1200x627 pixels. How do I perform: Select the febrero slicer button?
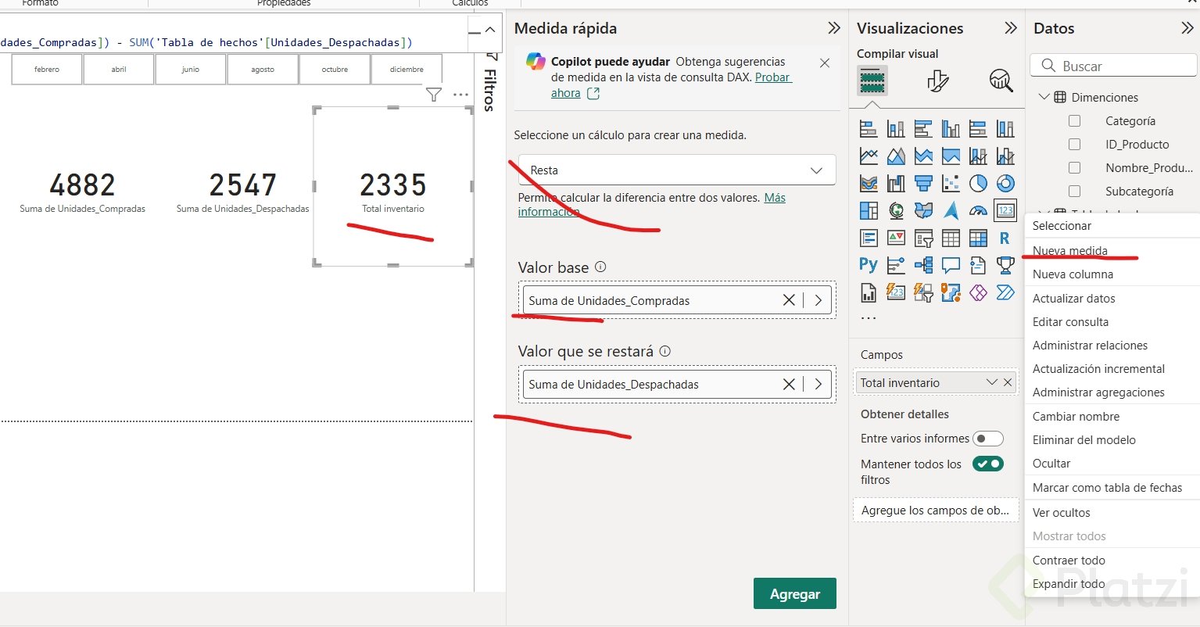(47, 69)
